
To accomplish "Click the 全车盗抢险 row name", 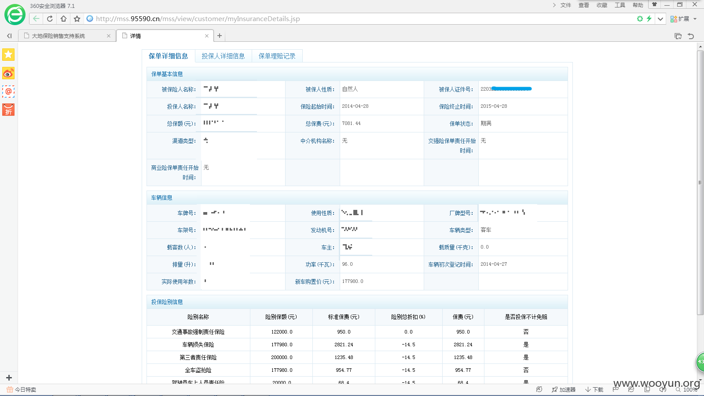I will point(198,370).
